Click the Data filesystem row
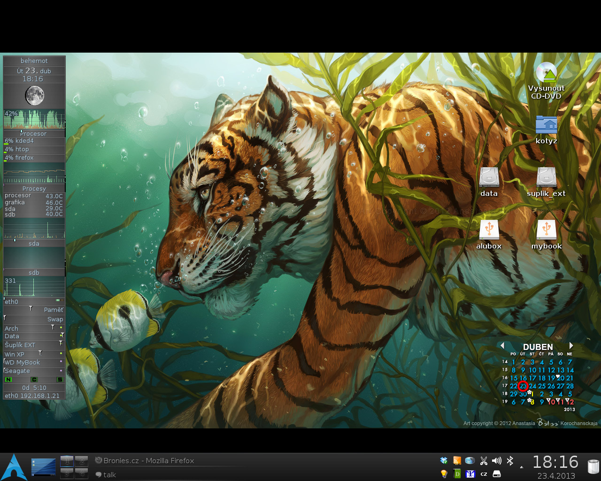 34,336
